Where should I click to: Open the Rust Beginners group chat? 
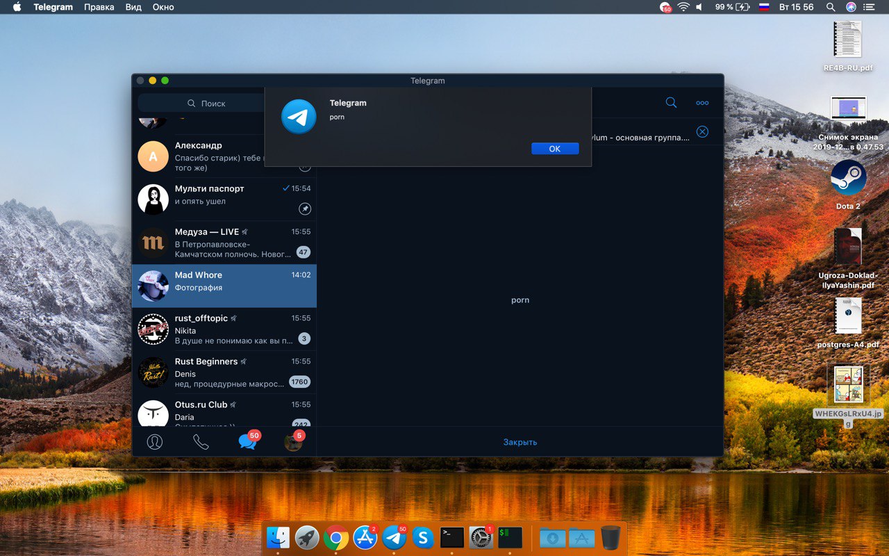pyautogui.click(x=224, y=372)
